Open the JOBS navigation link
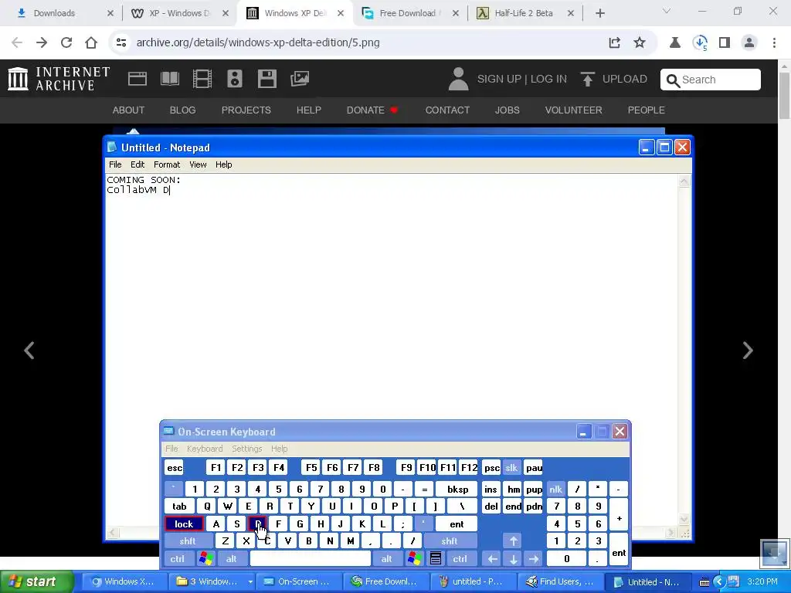791x593 pixels. point(507,110)
